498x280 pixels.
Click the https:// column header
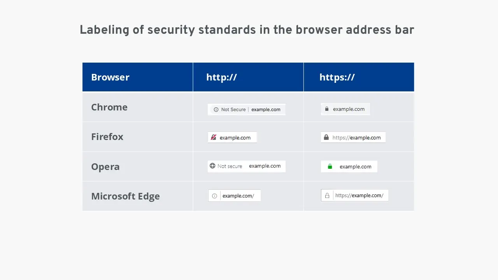click(337, 77)
